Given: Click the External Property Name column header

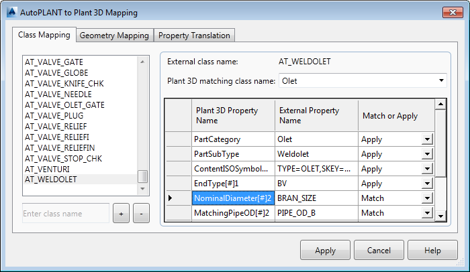Looking at the screenshot, I should [316, 115].
